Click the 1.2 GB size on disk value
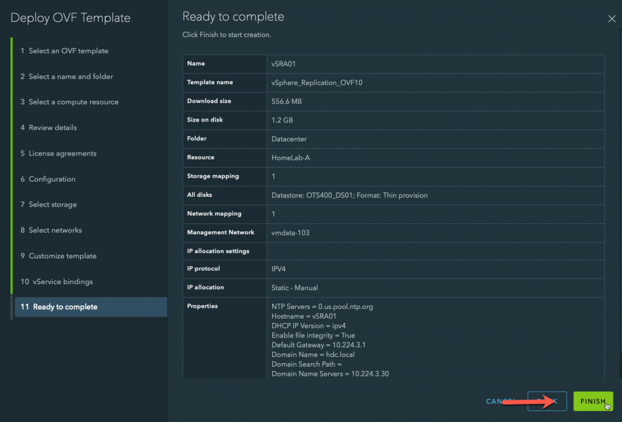Viewport: 622px width, 422px height. (x=282, y=120)
